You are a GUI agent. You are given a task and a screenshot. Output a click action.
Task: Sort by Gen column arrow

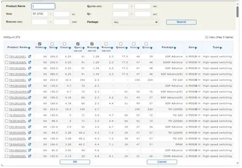196,48
